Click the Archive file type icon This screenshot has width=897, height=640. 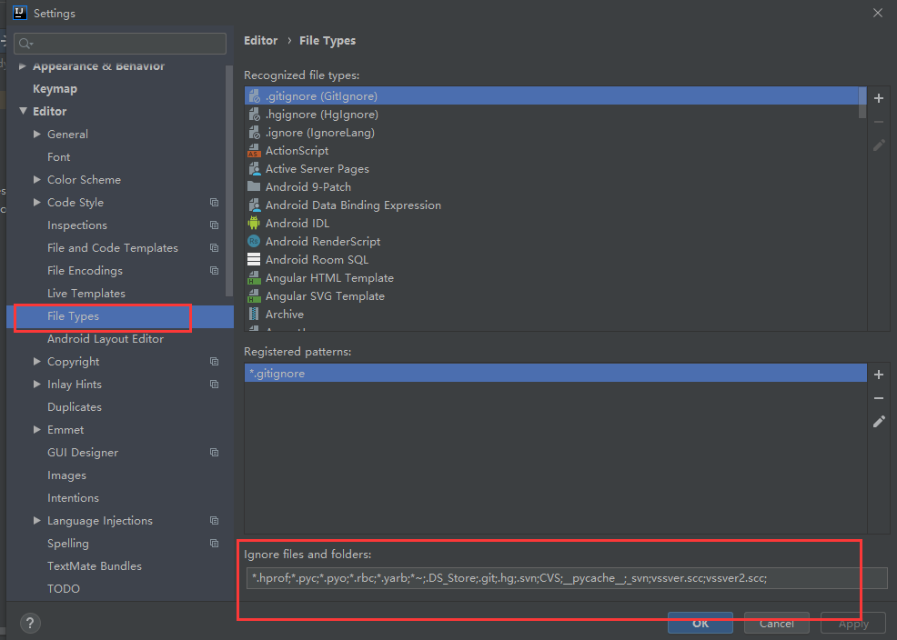[x=254, y=314]
